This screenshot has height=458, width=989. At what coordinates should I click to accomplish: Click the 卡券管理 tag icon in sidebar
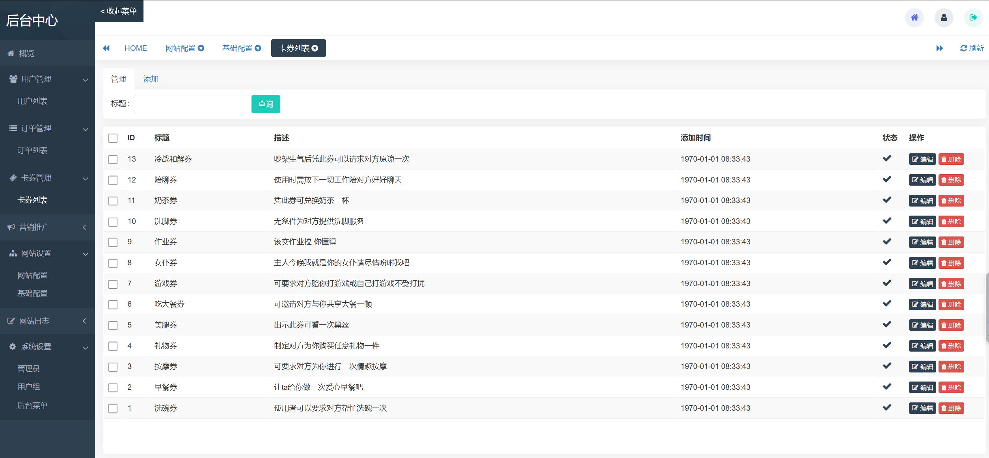point(13,178)
